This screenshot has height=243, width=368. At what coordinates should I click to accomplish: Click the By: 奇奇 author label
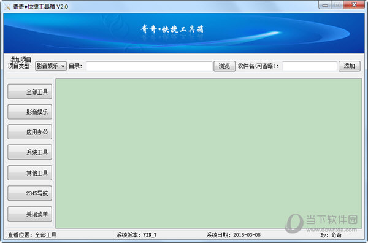(x=331, y=235)
